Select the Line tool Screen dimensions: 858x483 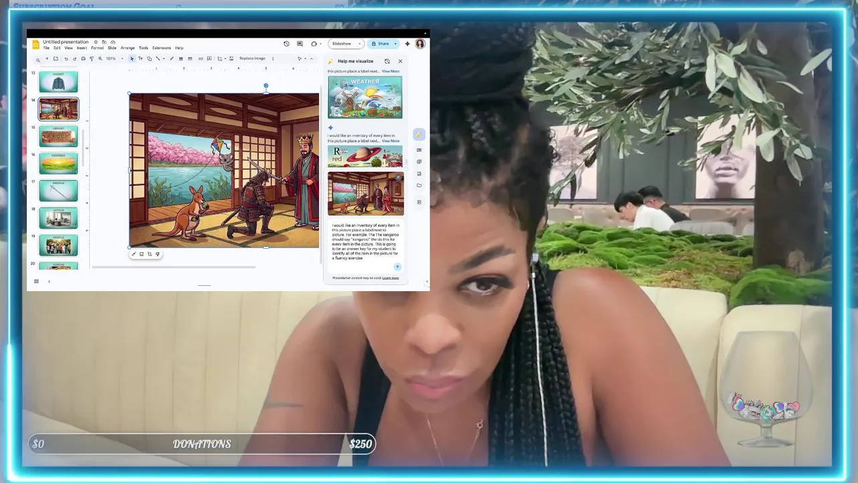coord(158,58)
